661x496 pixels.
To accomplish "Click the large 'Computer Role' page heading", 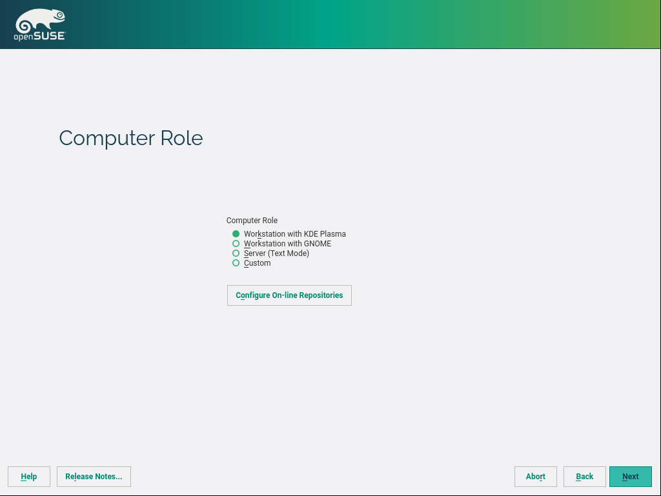I will pos(131,138).
